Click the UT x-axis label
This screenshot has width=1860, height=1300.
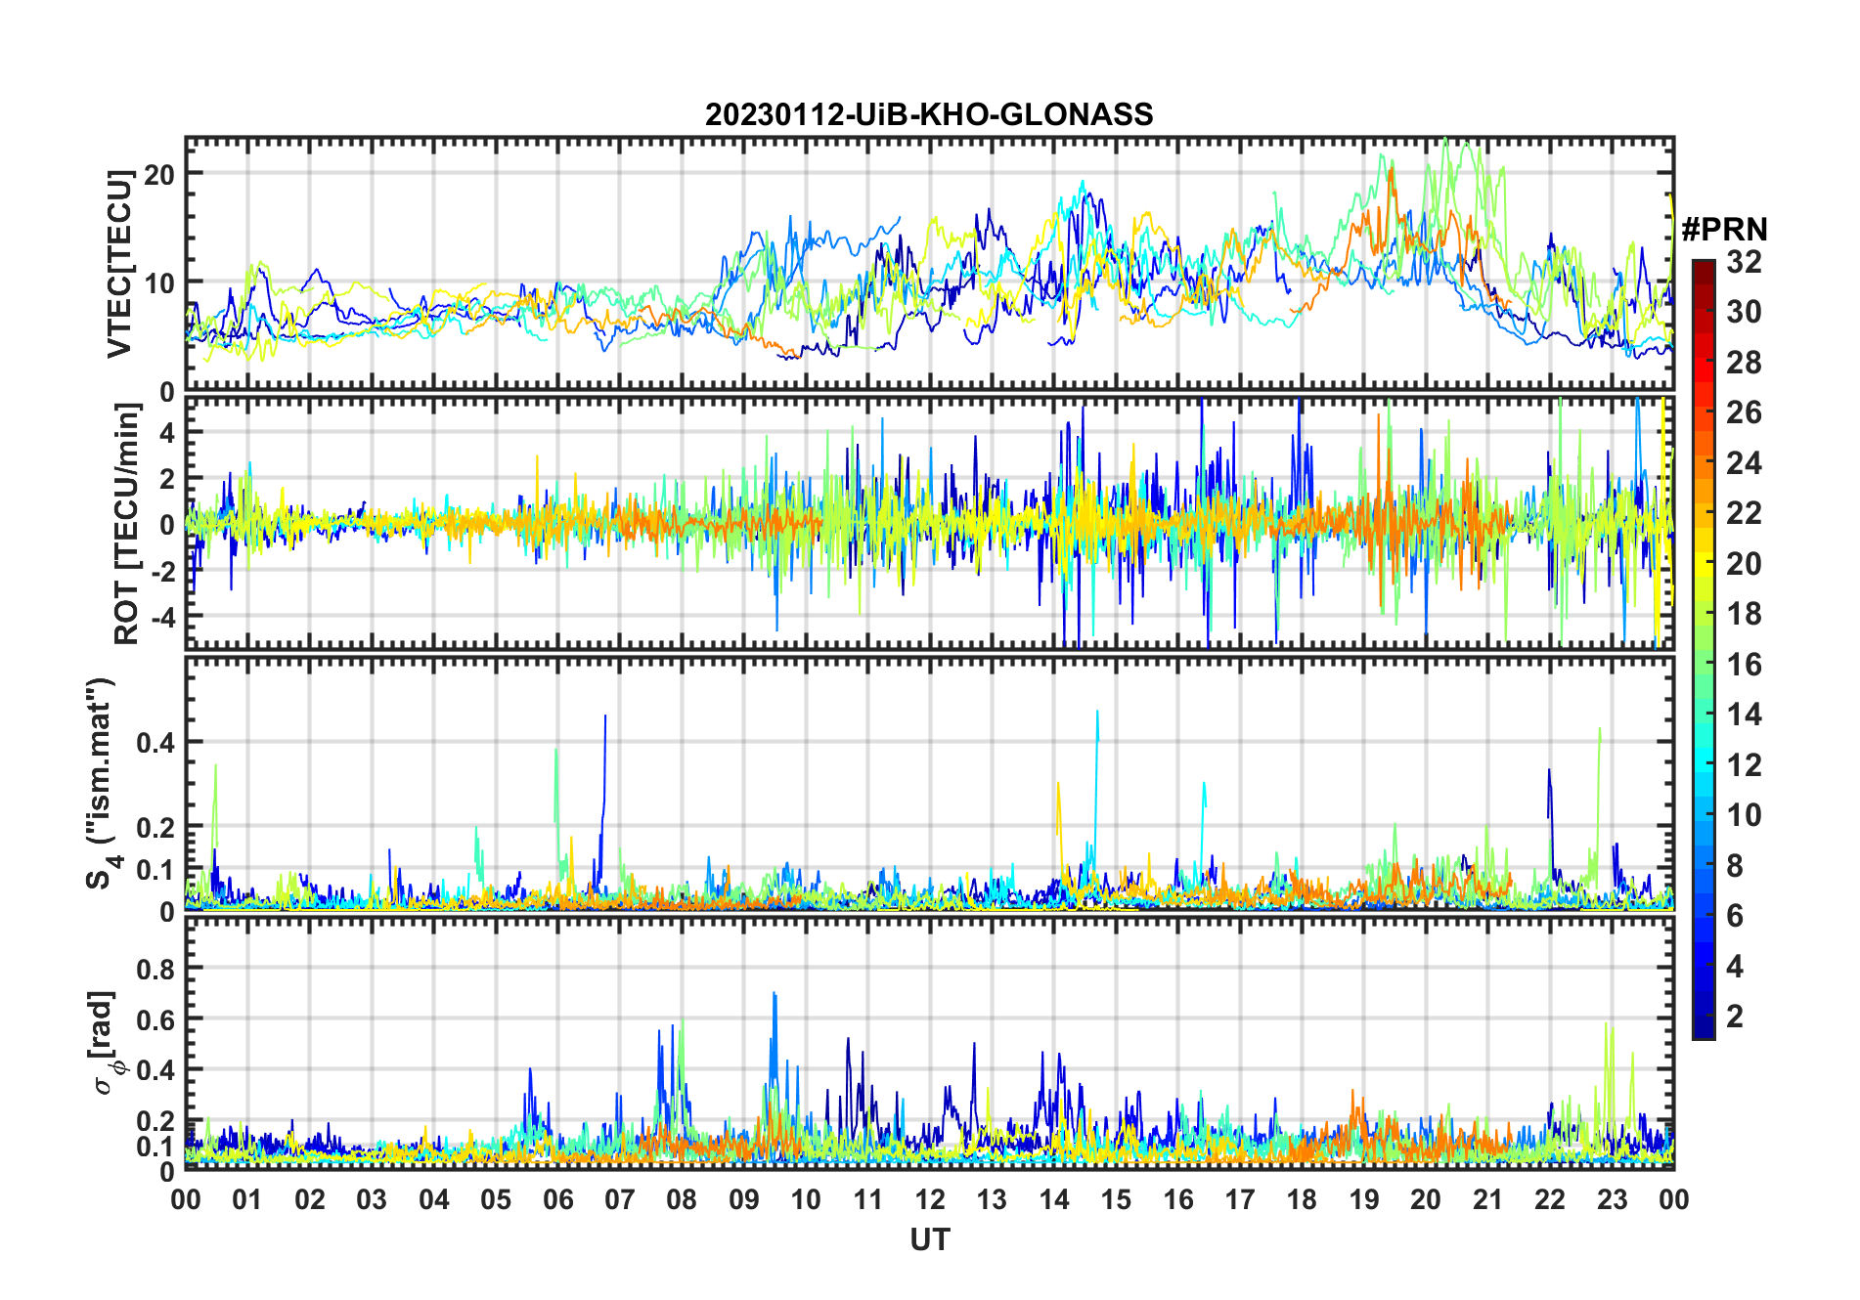[x=929, y=1239]
